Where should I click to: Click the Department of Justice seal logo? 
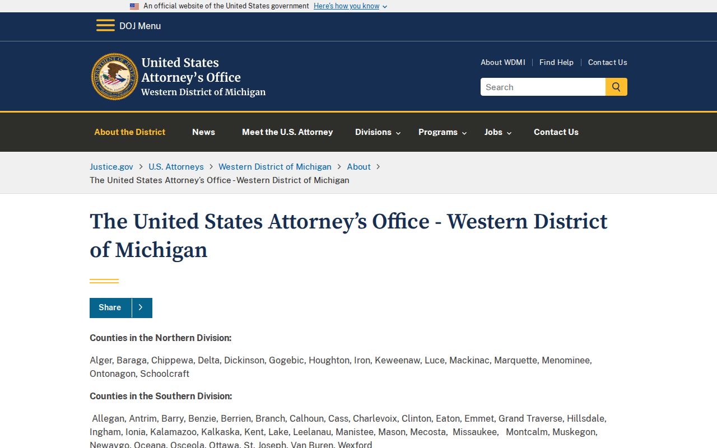point(115,77)
